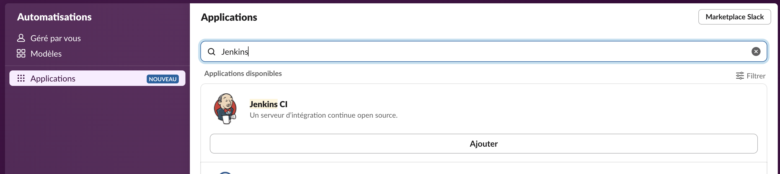780x174 pixels.
Task: Click the magnifying glass search icon
Action: pos(212,52)
